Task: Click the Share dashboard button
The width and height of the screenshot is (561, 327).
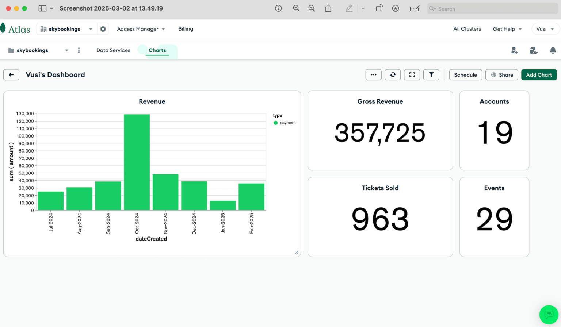Action: (x=502, y=75)
